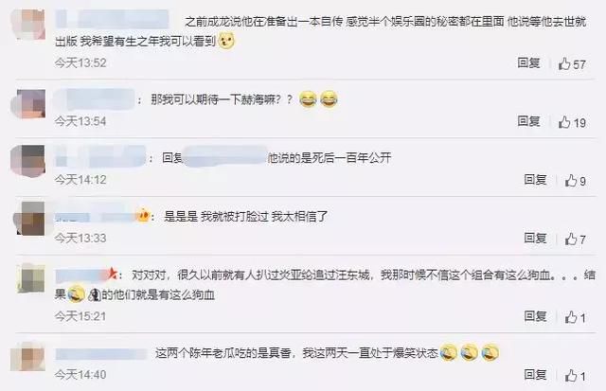This screenshot has height=391, width=606.
Task: Like the comment posted at 14:40
Action: point(576,376)
